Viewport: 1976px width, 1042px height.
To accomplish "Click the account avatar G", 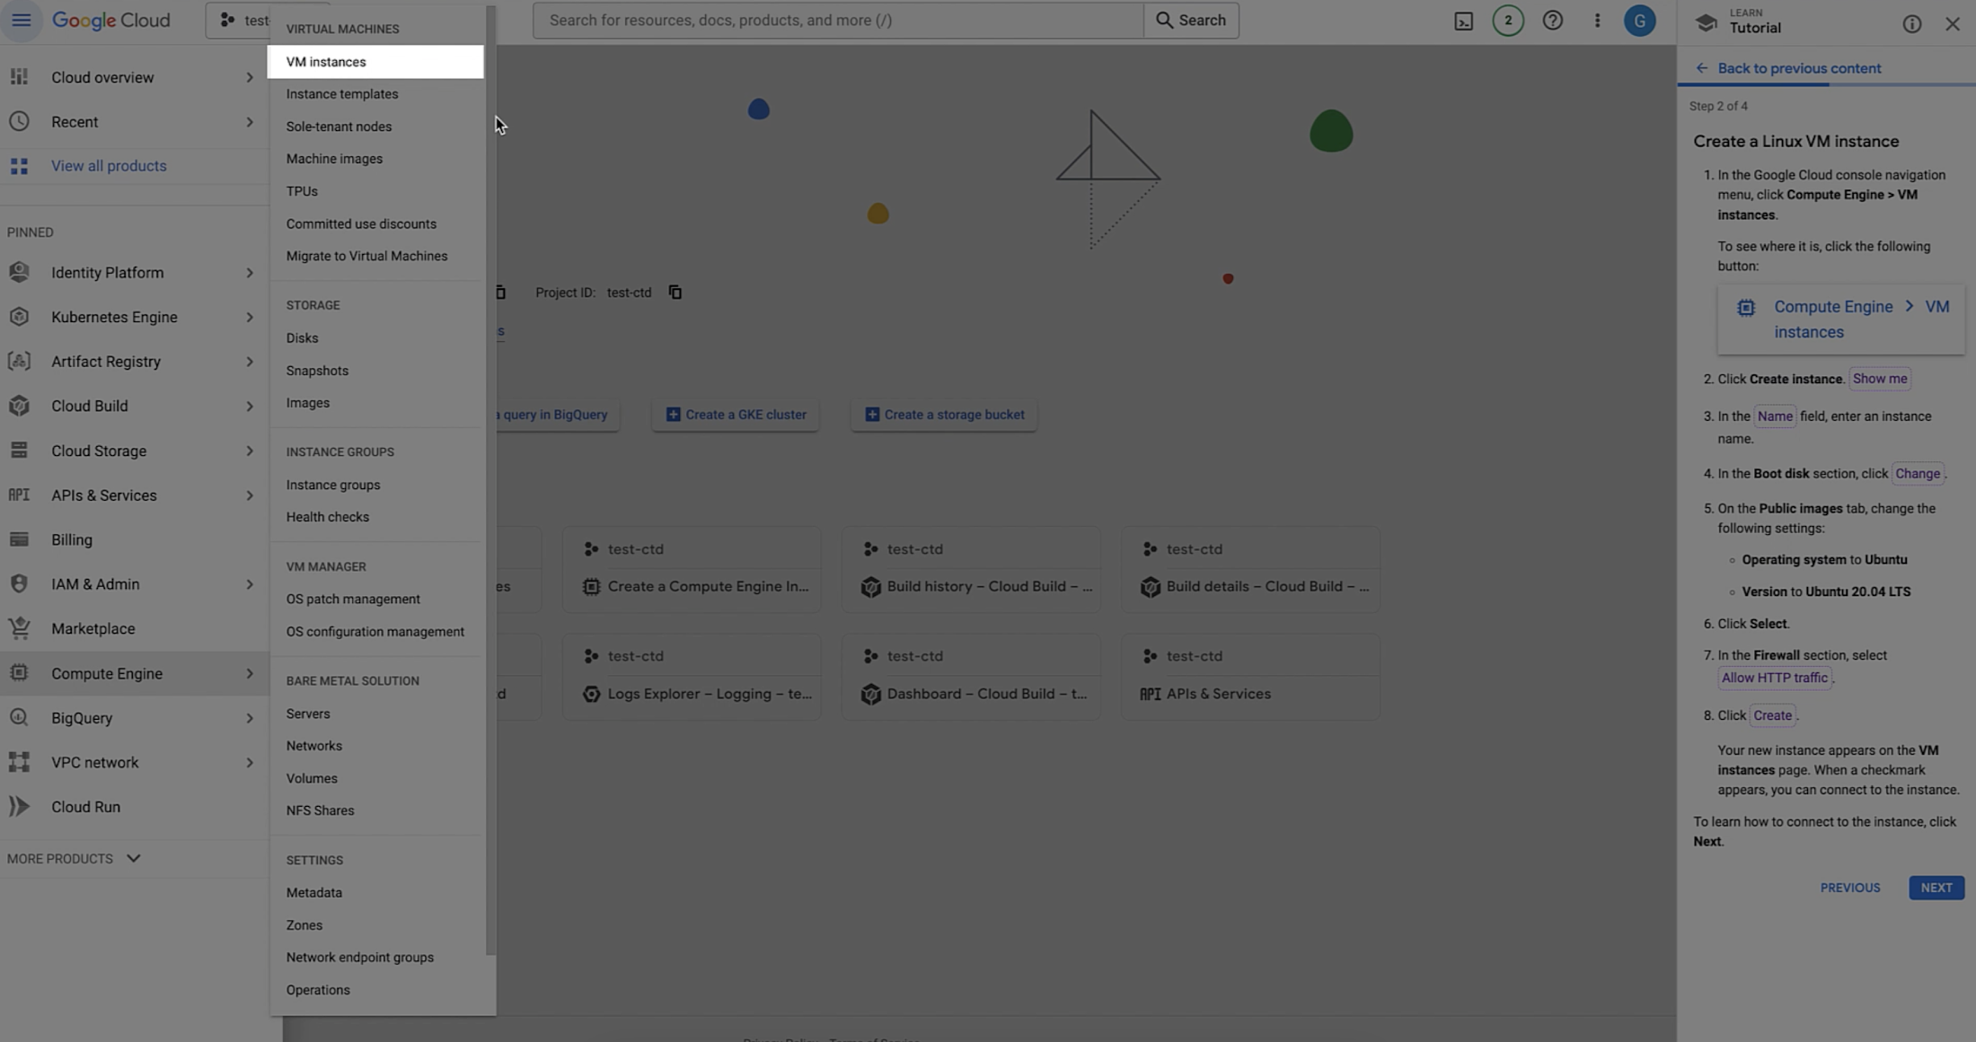I will pos(1639,21).
